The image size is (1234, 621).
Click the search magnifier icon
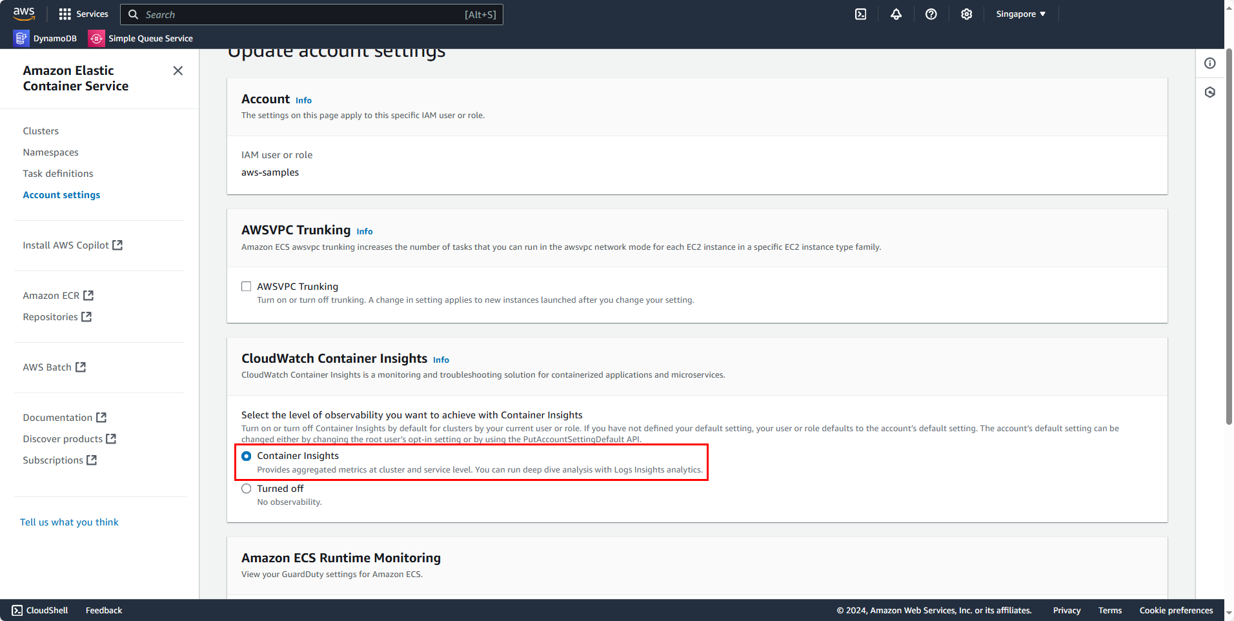pyautogui.click(x=133, y=14)
